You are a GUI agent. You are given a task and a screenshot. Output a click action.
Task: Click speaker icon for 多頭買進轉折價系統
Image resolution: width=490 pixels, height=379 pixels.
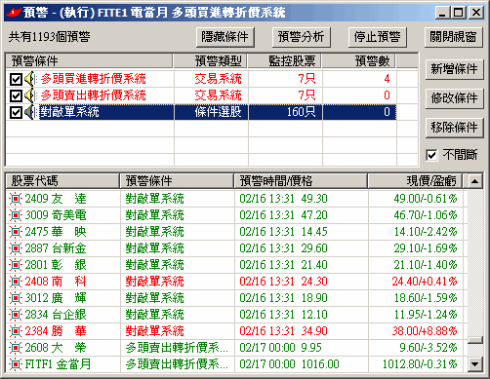coord(30,79)
